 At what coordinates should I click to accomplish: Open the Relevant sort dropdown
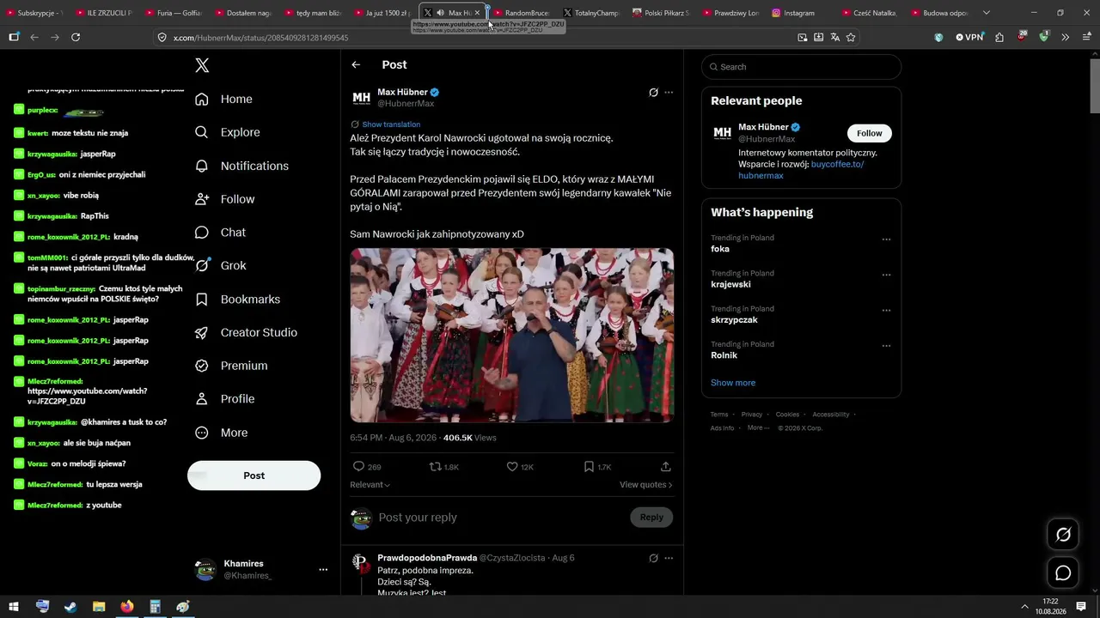(370, 485)
